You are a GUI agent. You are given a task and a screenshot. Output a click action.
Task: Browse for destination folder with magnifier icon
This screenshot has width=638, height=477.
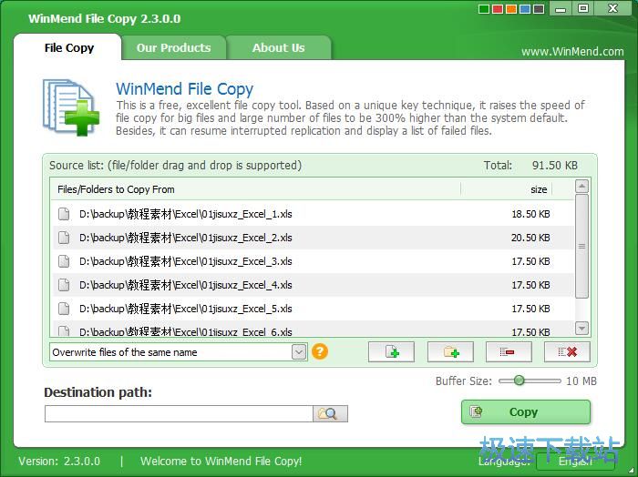click(330, 413)
